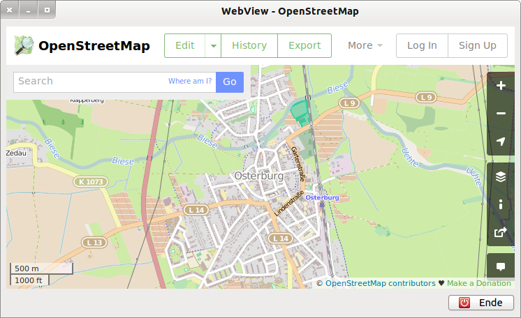Click the 'Where am I?' link
This screenshot has height=318, width=521.
190,82
